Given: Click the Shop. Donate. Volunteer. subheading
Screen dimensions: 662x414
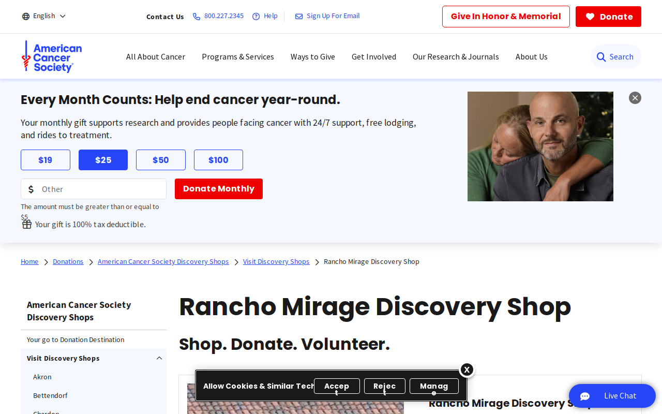Looking at the screenshot, I should (x=284, y=344).
